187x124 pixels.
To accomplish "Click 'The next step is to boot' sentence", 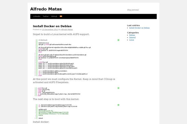I will [x=56, y=99].
